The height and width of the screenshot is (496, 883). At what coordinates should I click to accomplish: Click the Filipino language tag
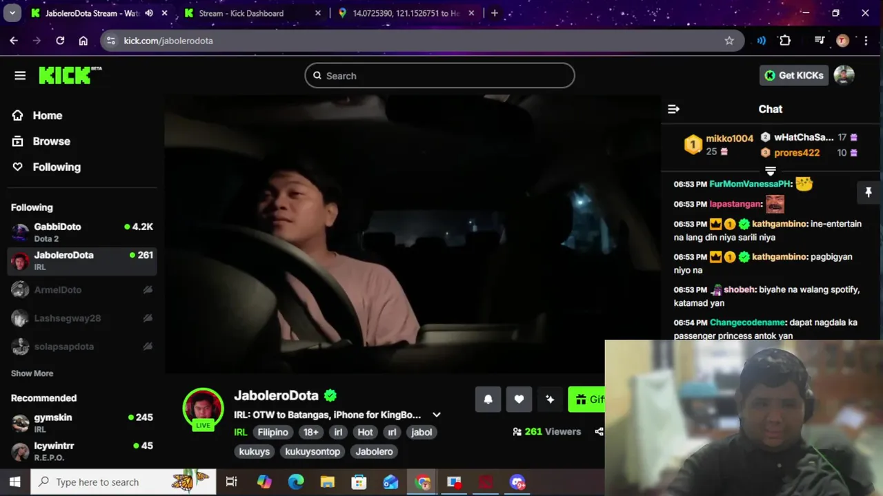click(x=272, y=432)
